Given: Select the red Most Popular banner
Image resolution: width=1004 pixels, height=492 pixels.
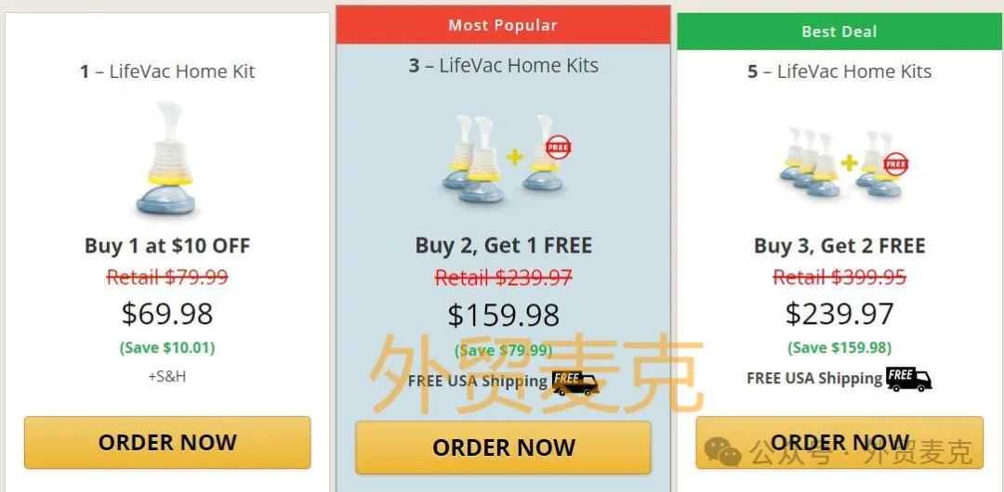Looking at the screenshot, I should pyautogui.click(x=503, y=25).
